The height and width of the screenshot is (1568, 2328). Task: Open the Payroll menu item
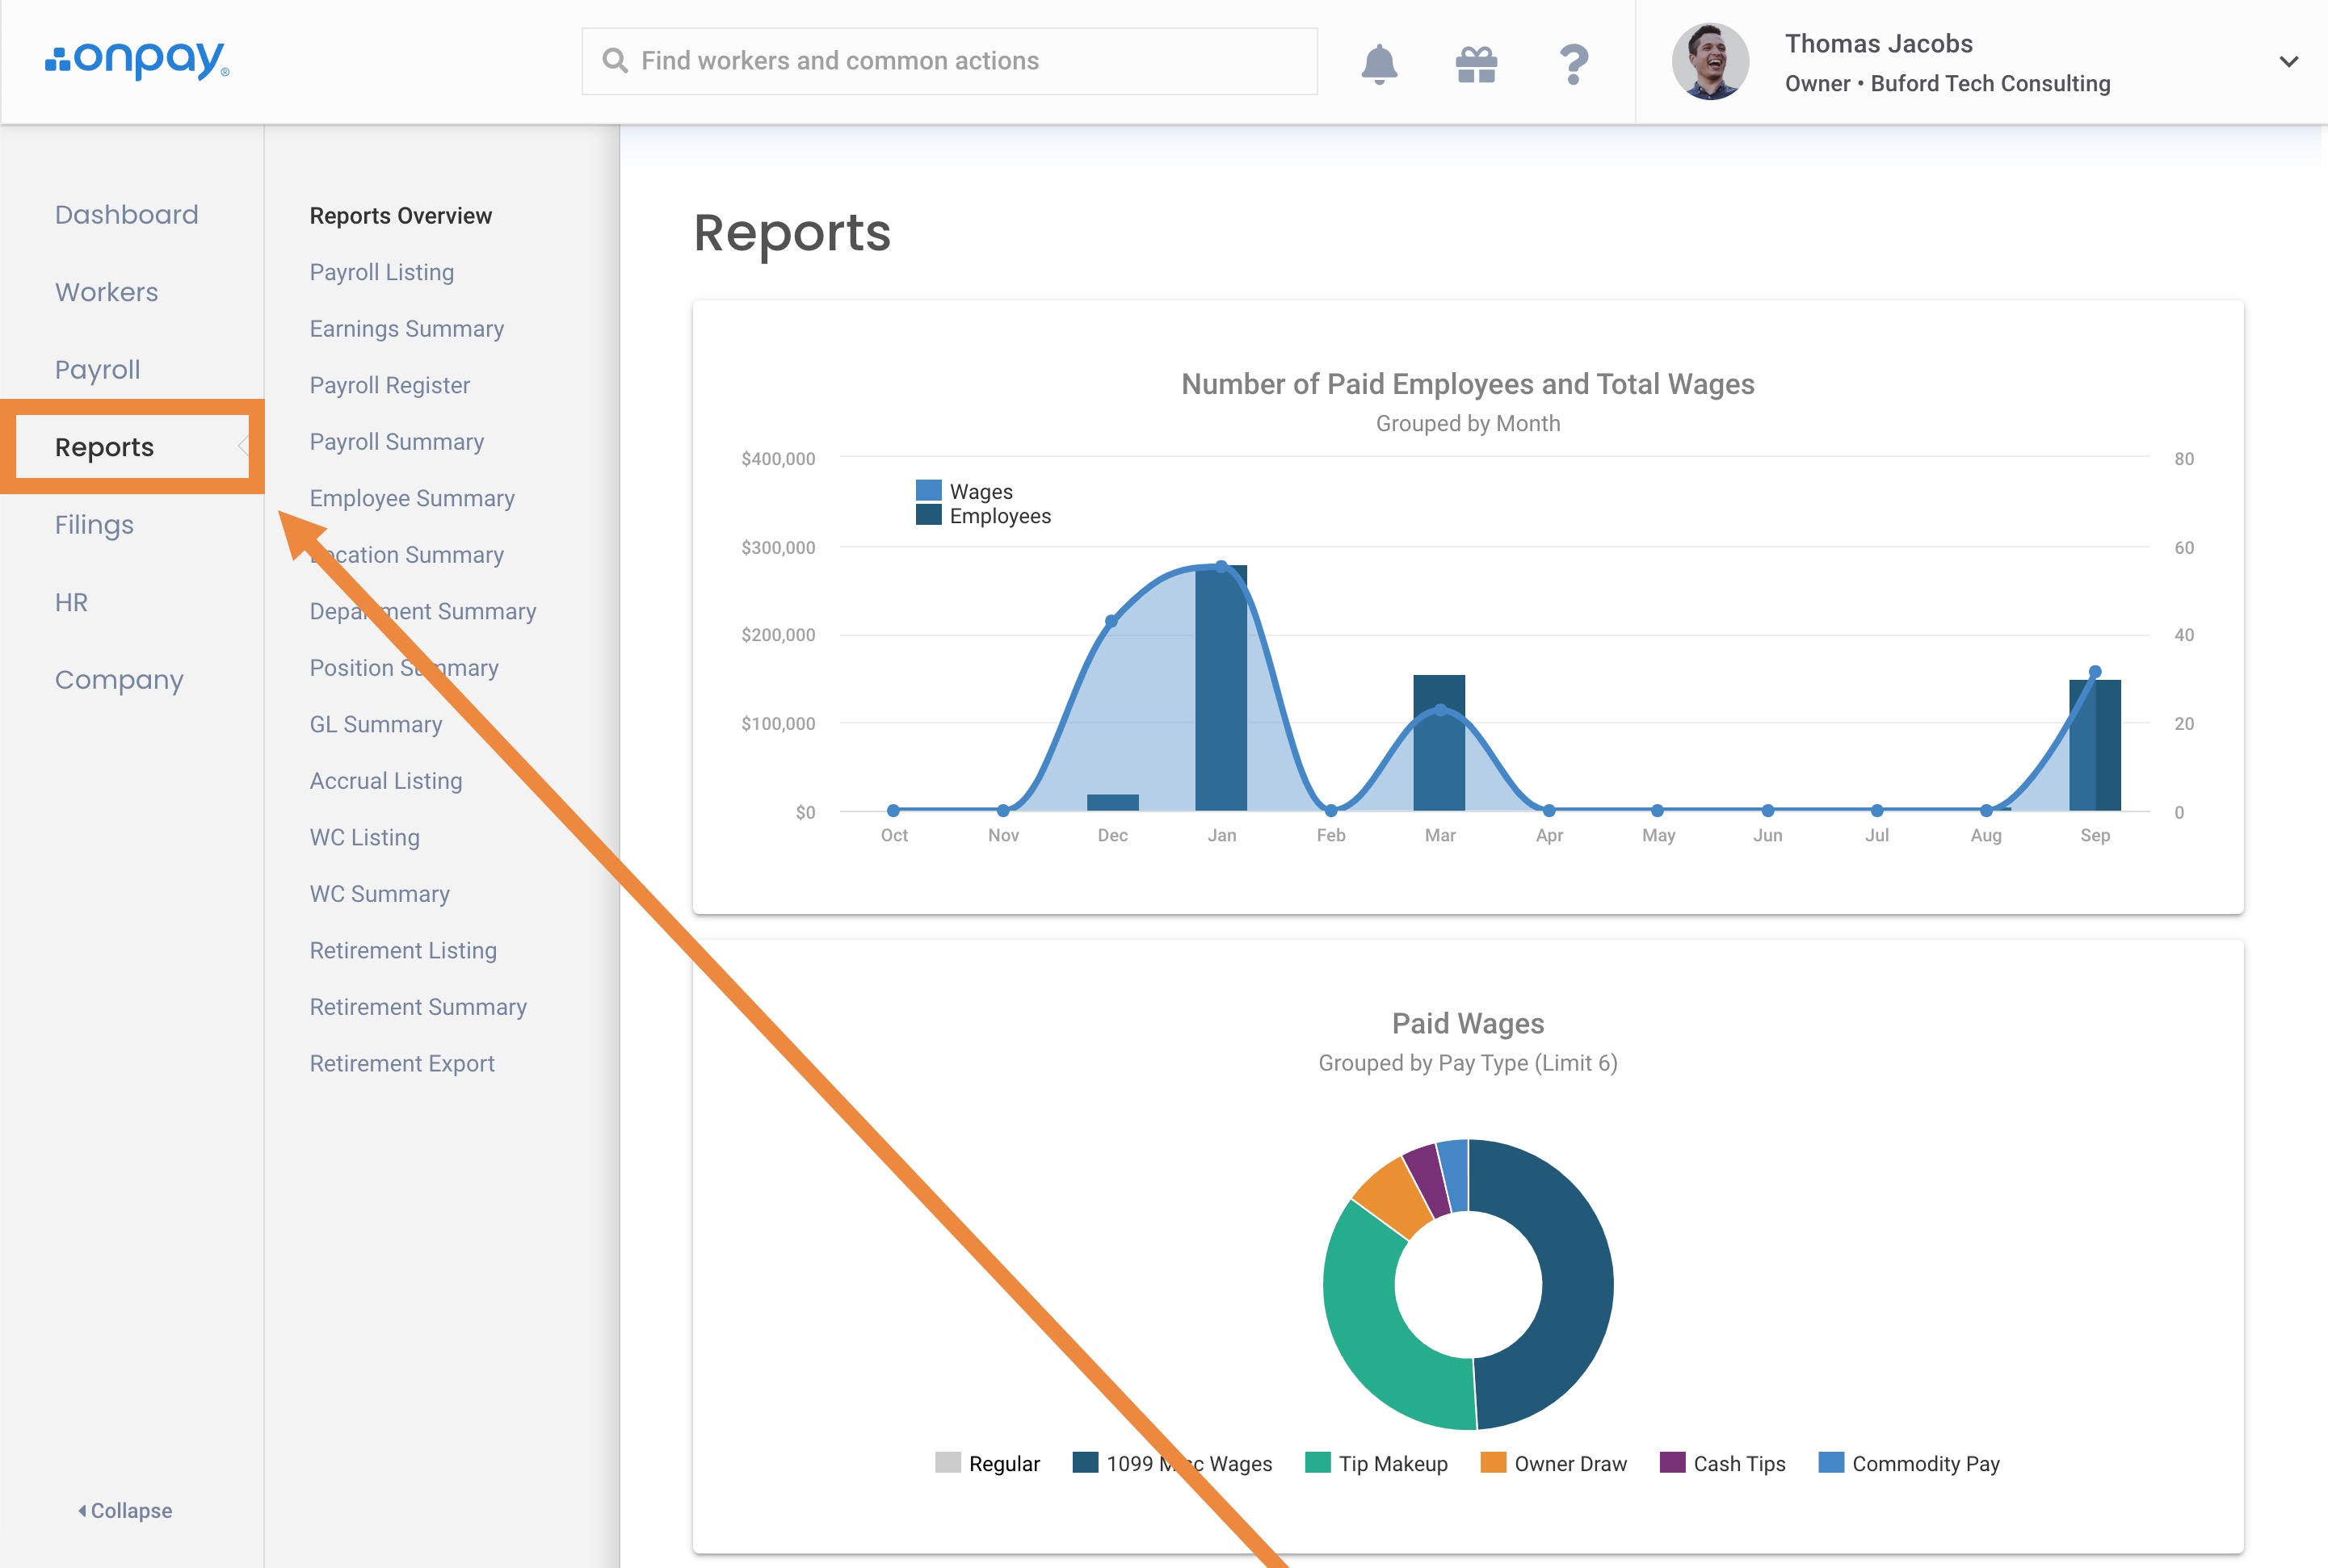click(x=97, y=369)
